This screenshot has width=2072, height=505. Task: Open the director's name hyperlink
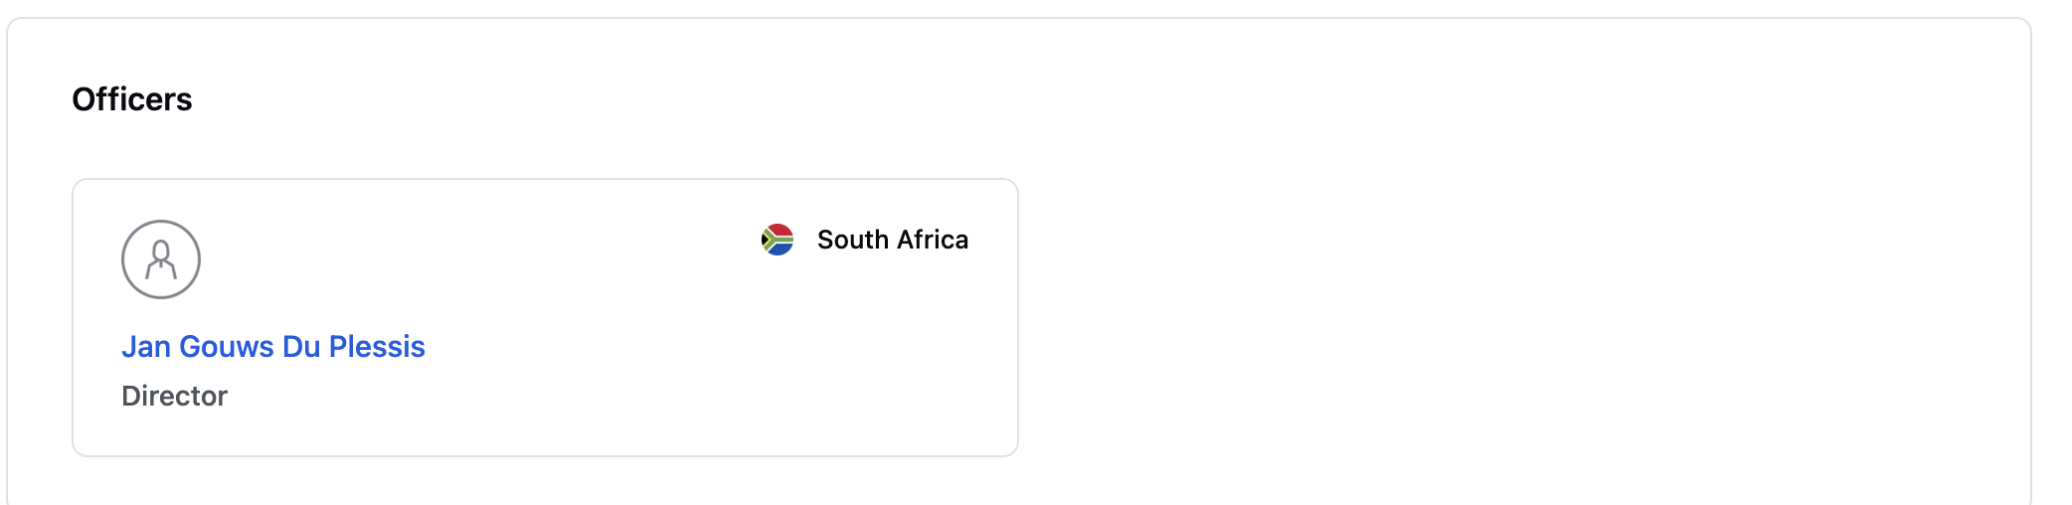[x=273, y=346]
